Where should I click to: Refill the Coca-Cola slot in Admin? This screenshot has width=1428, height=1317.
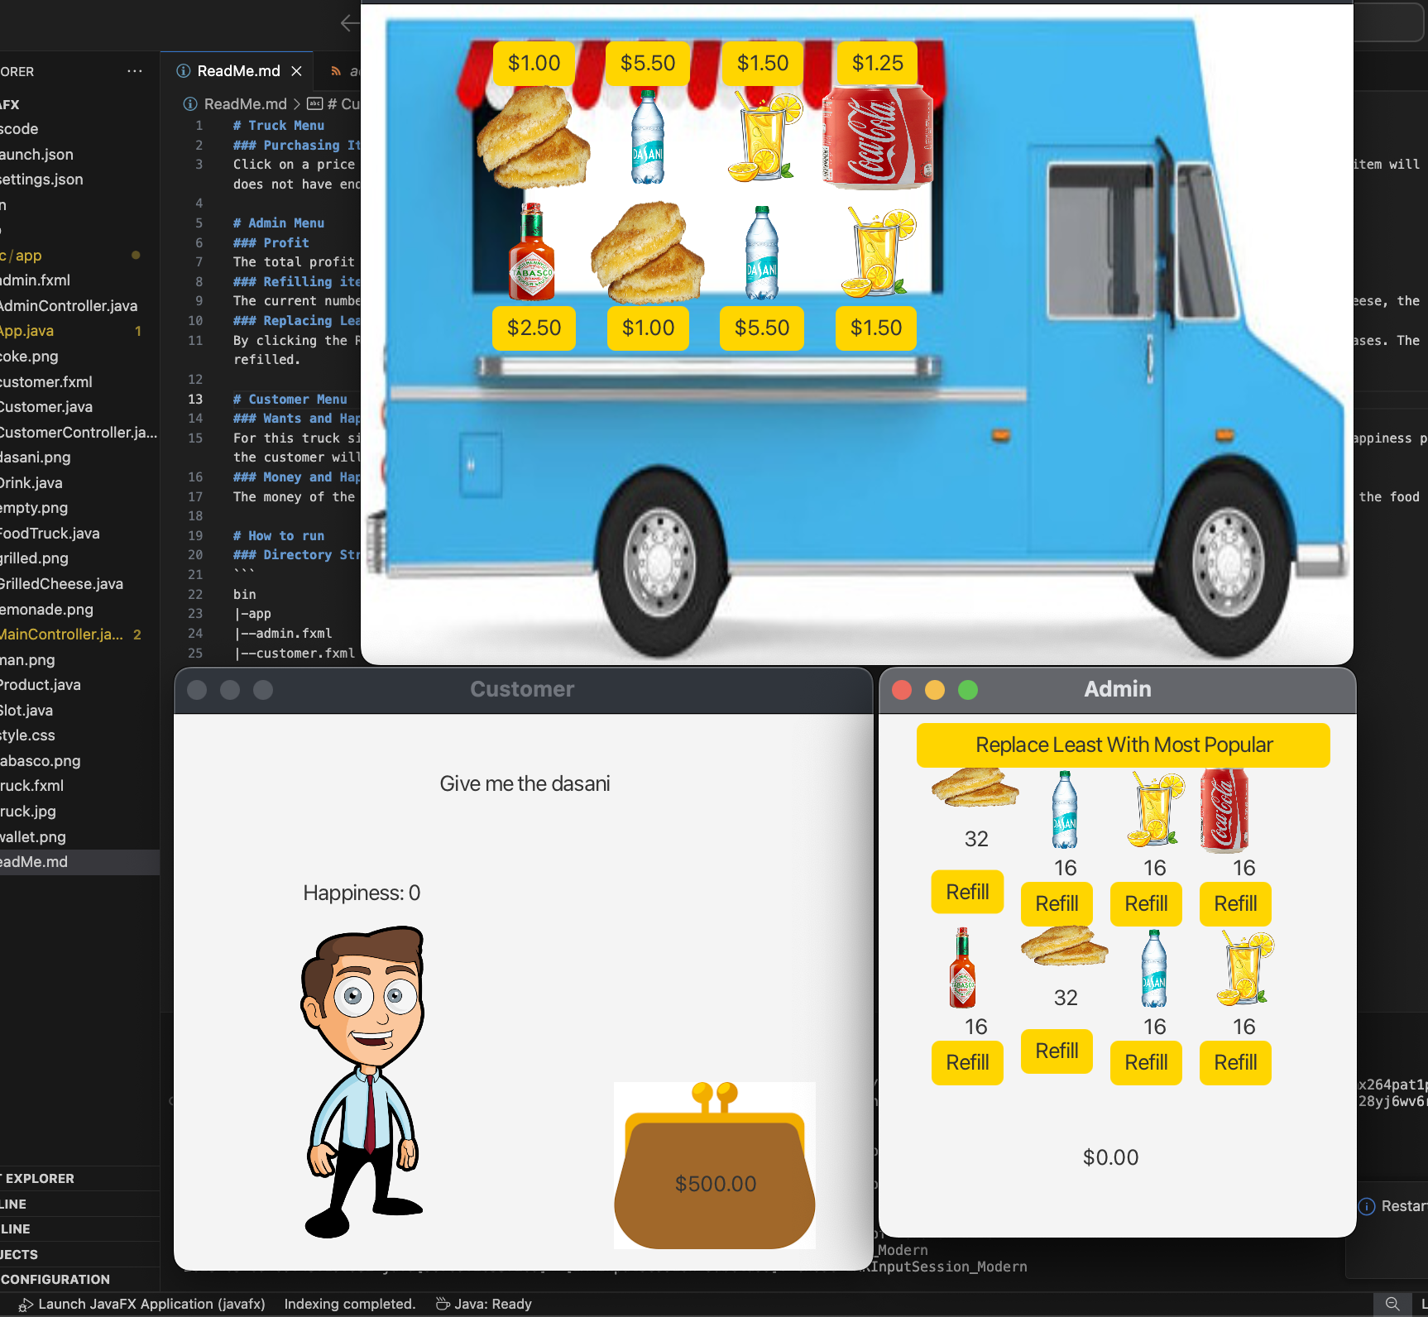coord(1235,904)
